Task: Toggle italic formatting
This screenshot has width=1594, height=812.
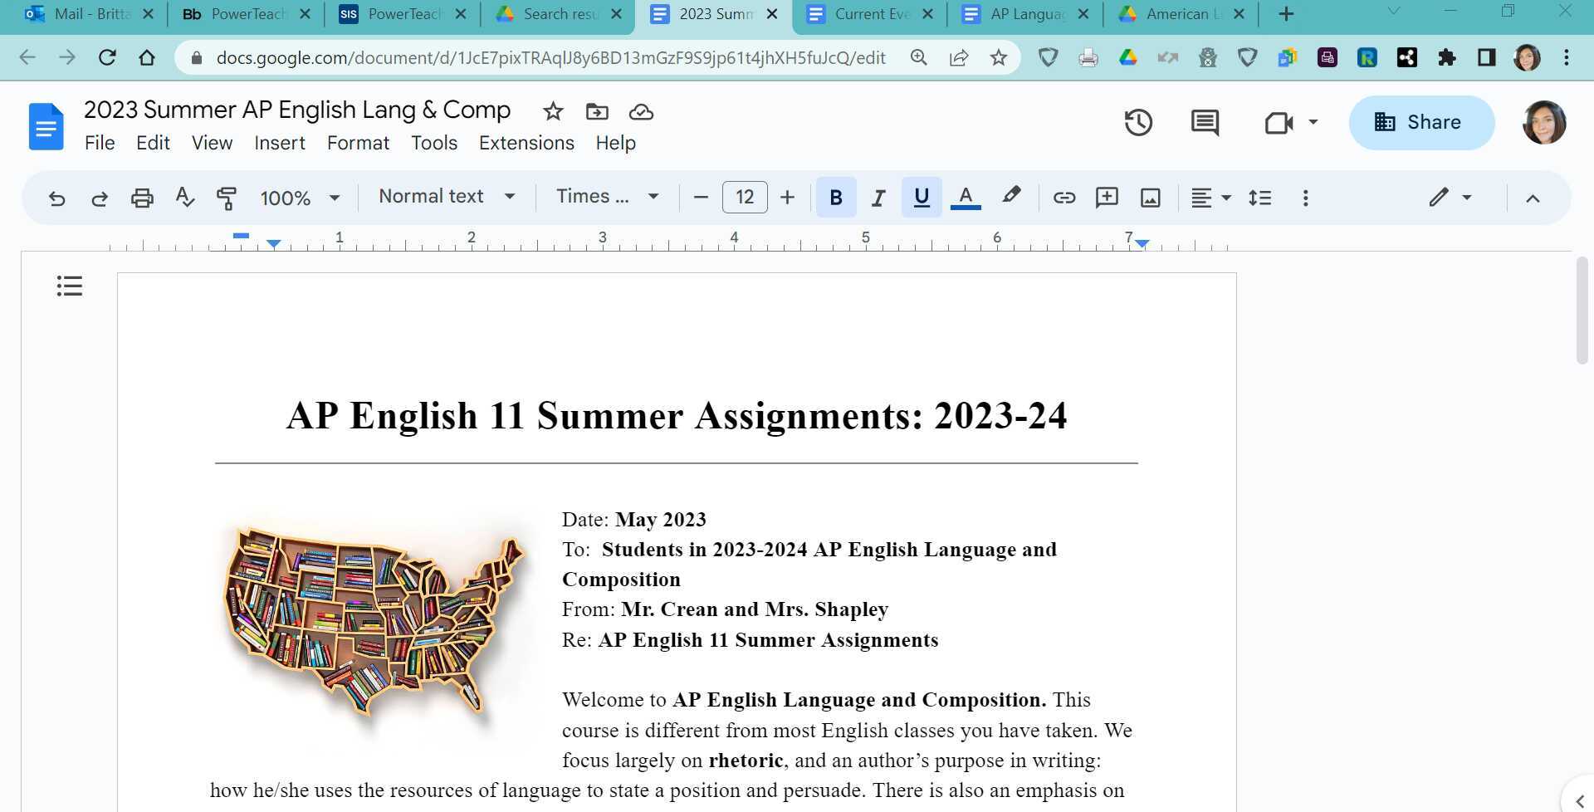Action: 878,198
